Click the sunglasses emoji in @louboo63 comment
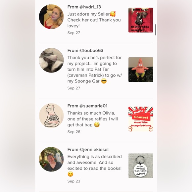192x192 pixels. point(104,81)
